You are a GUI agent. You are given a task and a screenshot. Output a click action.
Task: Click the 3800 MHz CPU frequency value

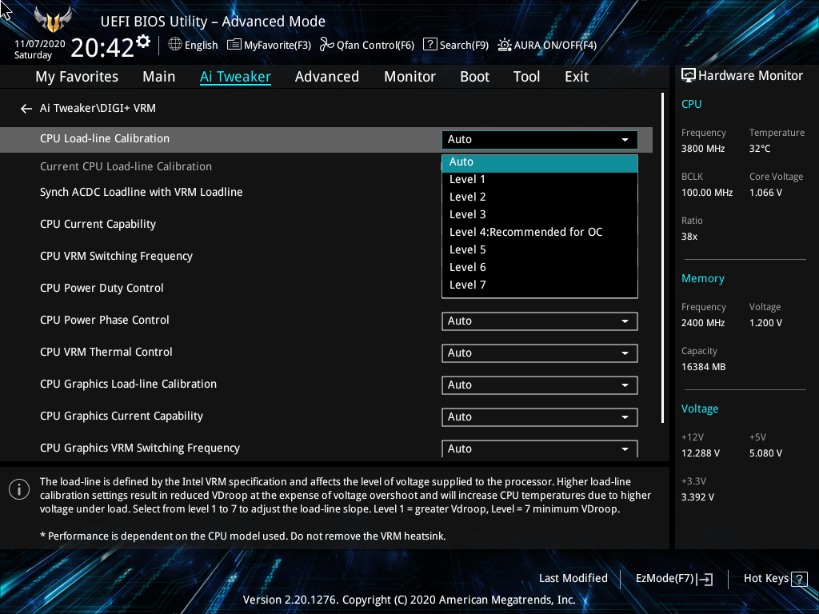702,149
